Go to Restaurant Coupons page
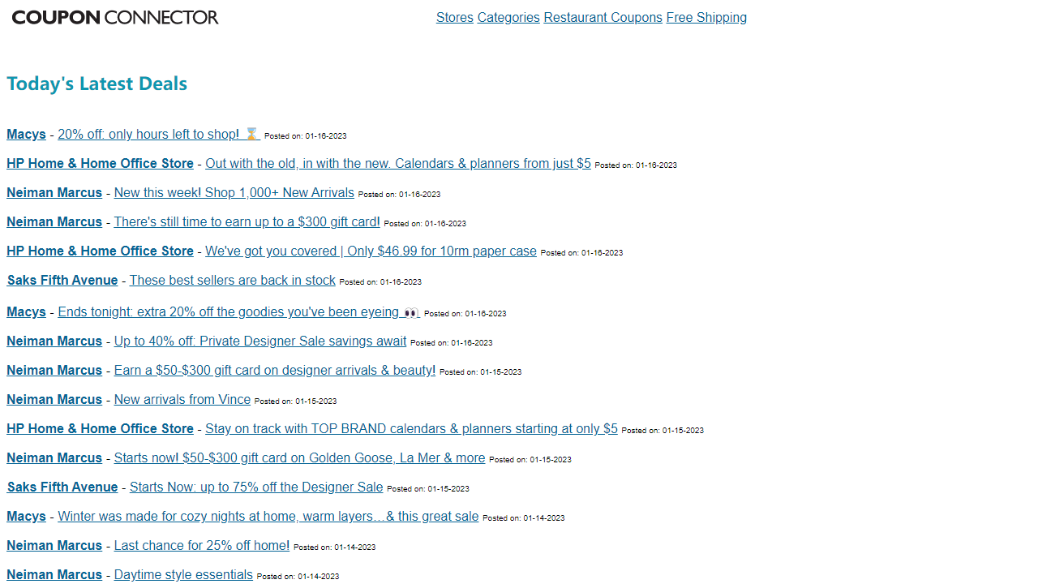The height and width of the screenshot is (584, 1038). [x=603, y=17]
